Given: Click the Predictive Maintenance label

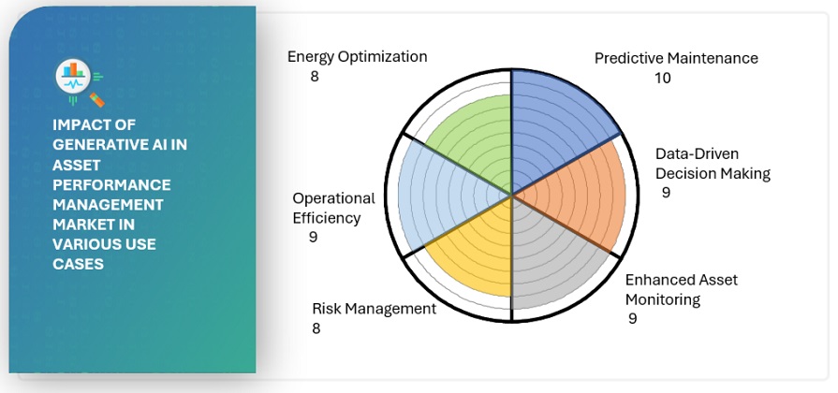Looking at the screenshot, I should [676, 58].
